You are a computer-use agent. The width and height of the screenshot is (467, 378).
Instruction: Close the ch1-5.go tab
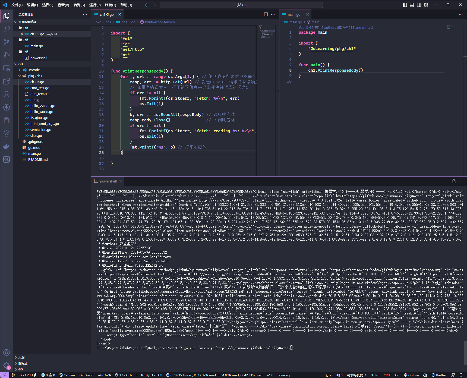point(120,14)
